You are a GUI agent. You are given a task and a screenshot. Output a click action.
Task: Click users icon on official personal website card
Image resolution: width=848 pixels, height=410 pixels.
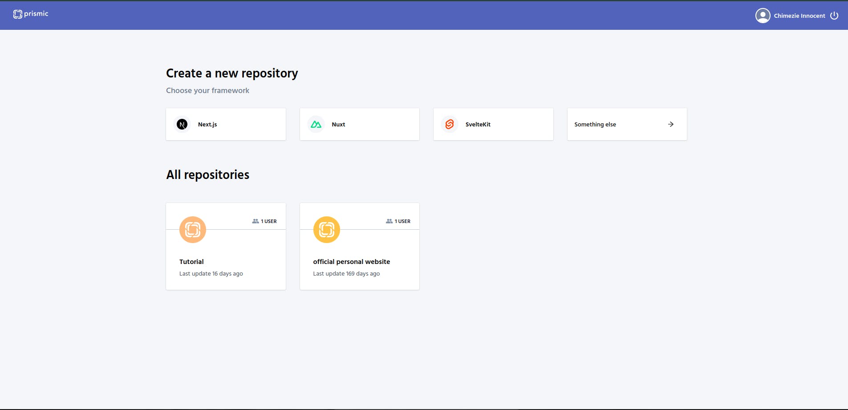(x=389, y=221)
